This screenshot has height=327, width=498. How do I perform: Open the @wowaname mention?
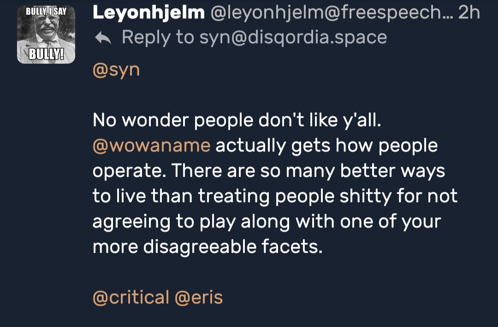click(151, 146)
